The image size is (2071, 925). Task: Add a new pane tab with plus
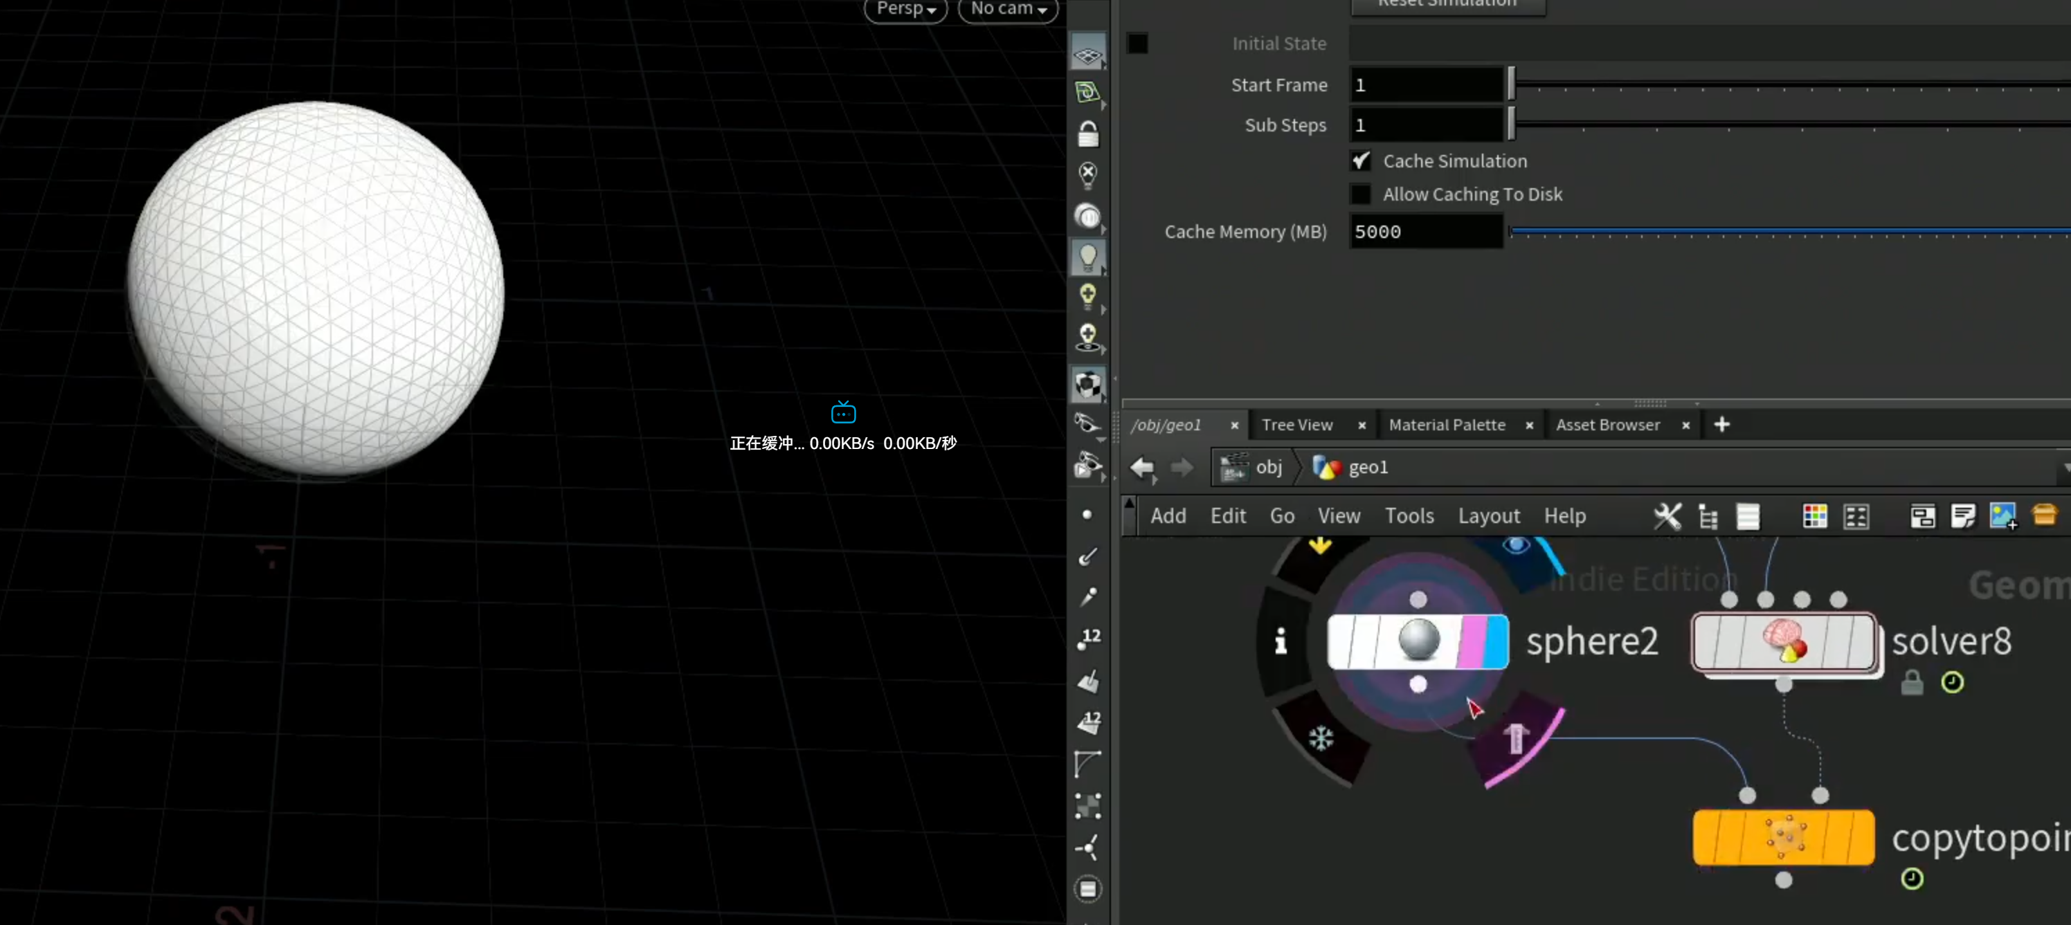coord(1721,424)
